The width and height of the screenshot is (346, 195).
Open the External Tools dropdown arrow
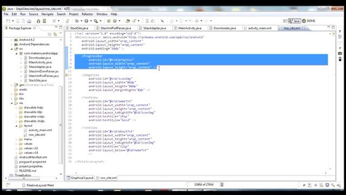(x=101, y=21)
